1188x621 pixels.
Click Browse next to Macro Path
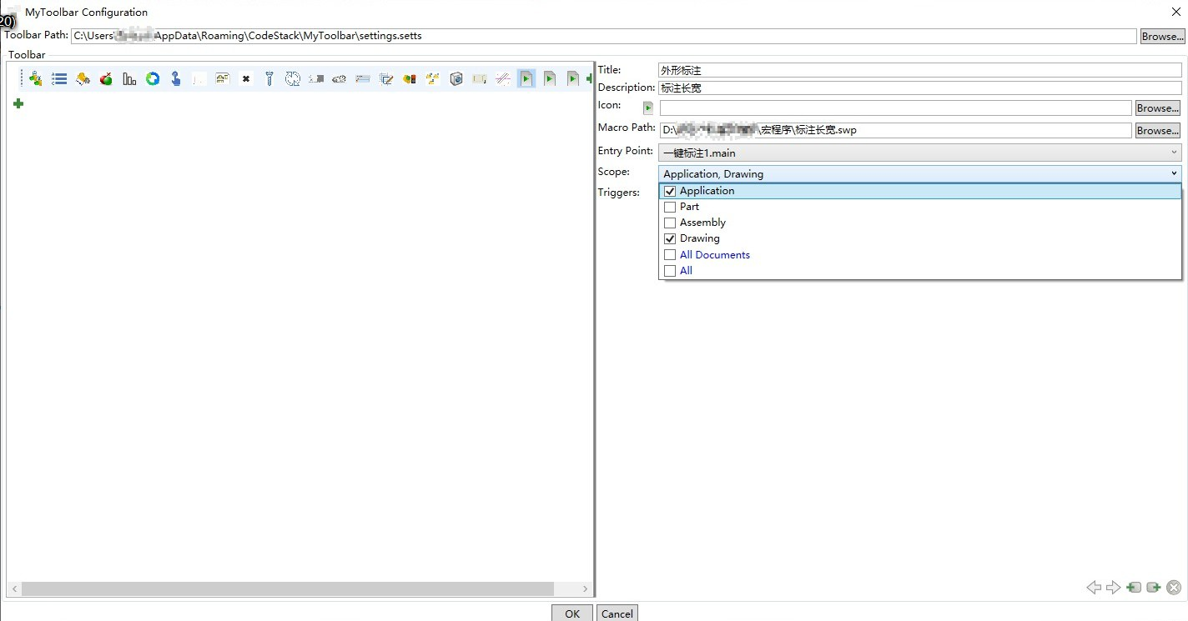(1158, 131)
